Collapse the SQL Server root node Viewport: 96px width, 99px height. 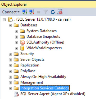pos(4,20)
